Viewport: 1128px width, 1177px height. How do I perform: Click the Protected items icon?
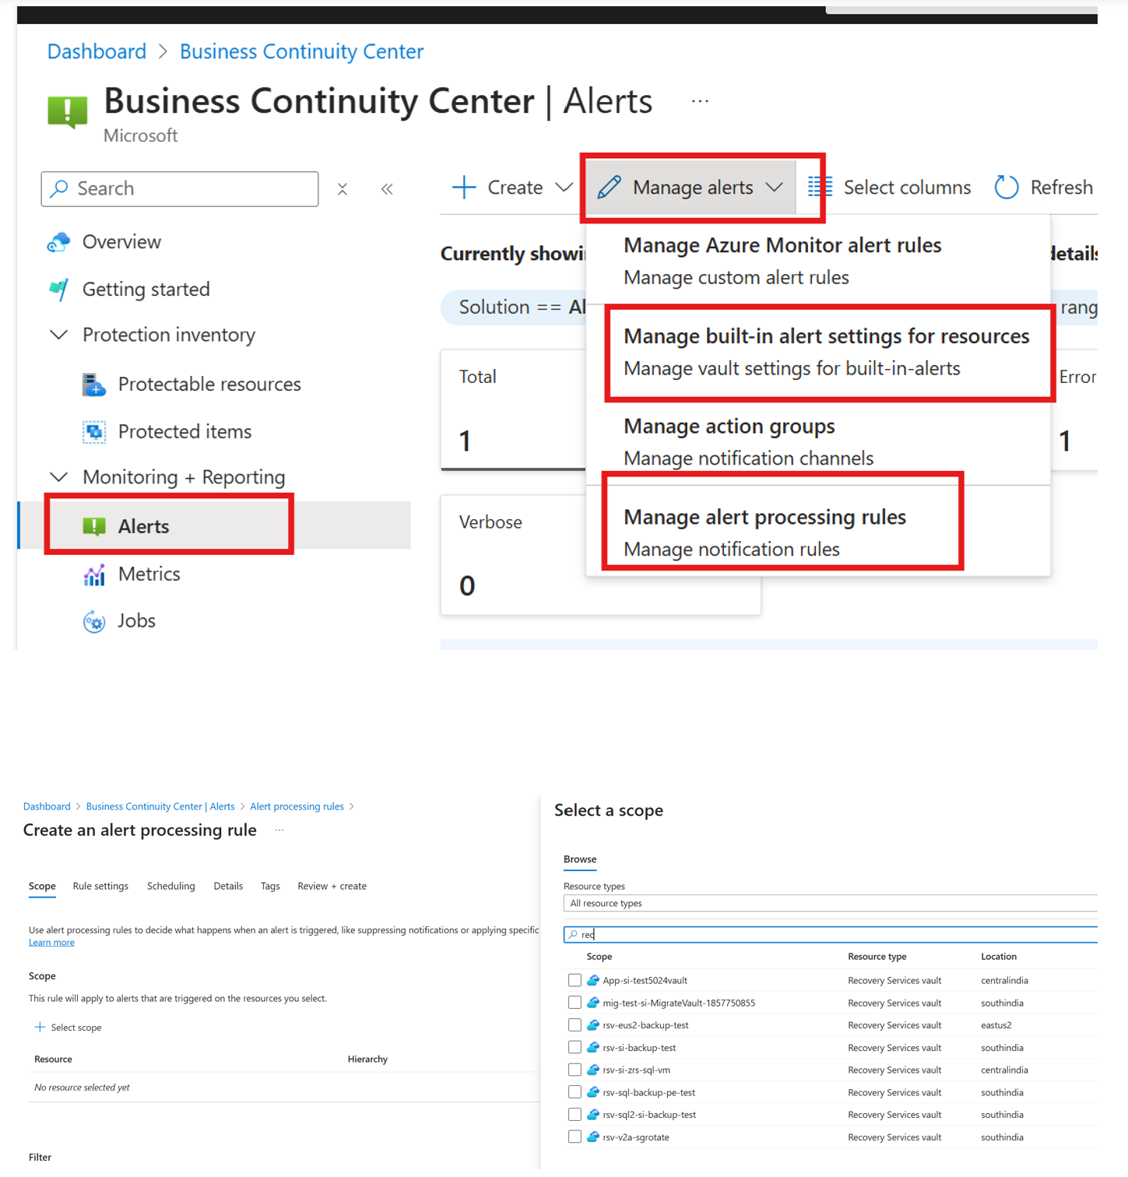[x=94, y=432]
